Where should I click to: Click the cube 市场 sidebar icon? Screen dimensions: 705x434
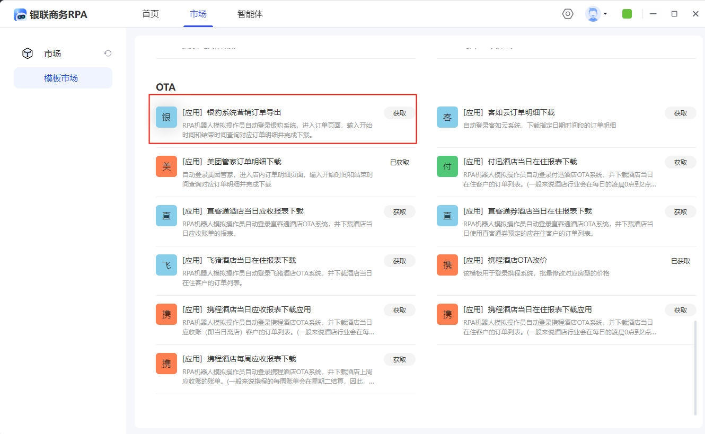click(28, 54)
